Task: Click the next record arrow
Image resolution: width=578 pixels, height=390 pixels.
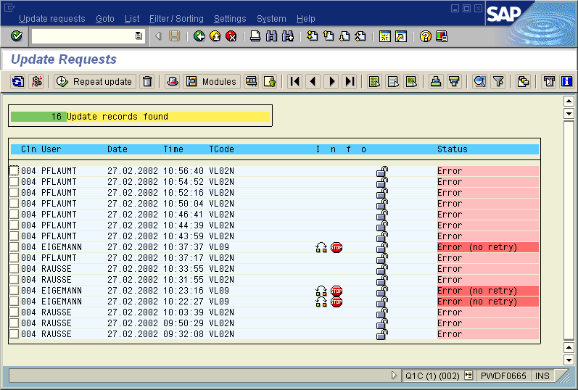Action: pos(331,81)
